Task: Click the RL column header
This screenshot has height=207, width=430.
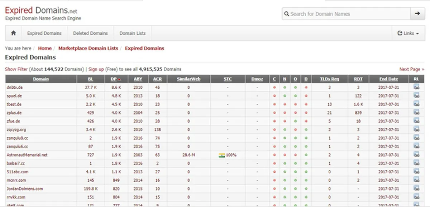Action: point(416,79)
